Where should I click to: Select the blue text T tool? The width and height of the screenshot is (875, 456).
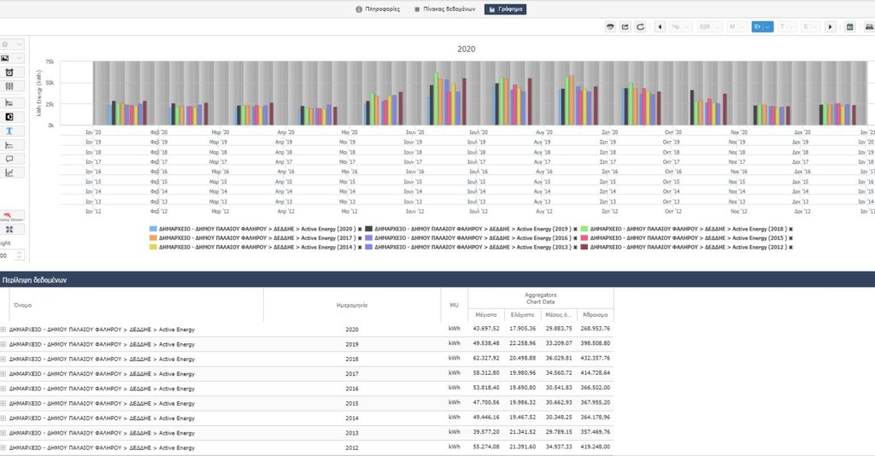point(9,131)
